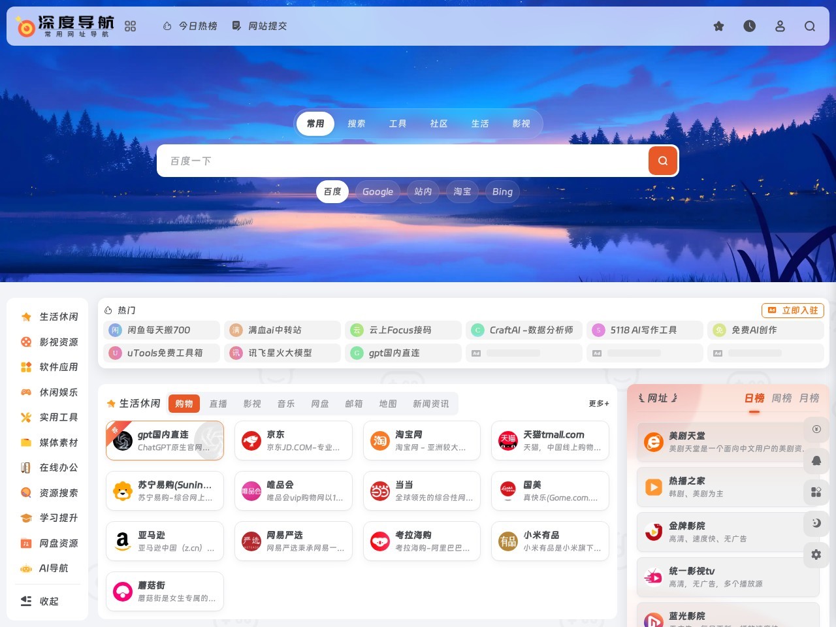Click the clock history icon in header
Viewport: 836px width, 627px height.
point(749,26)
